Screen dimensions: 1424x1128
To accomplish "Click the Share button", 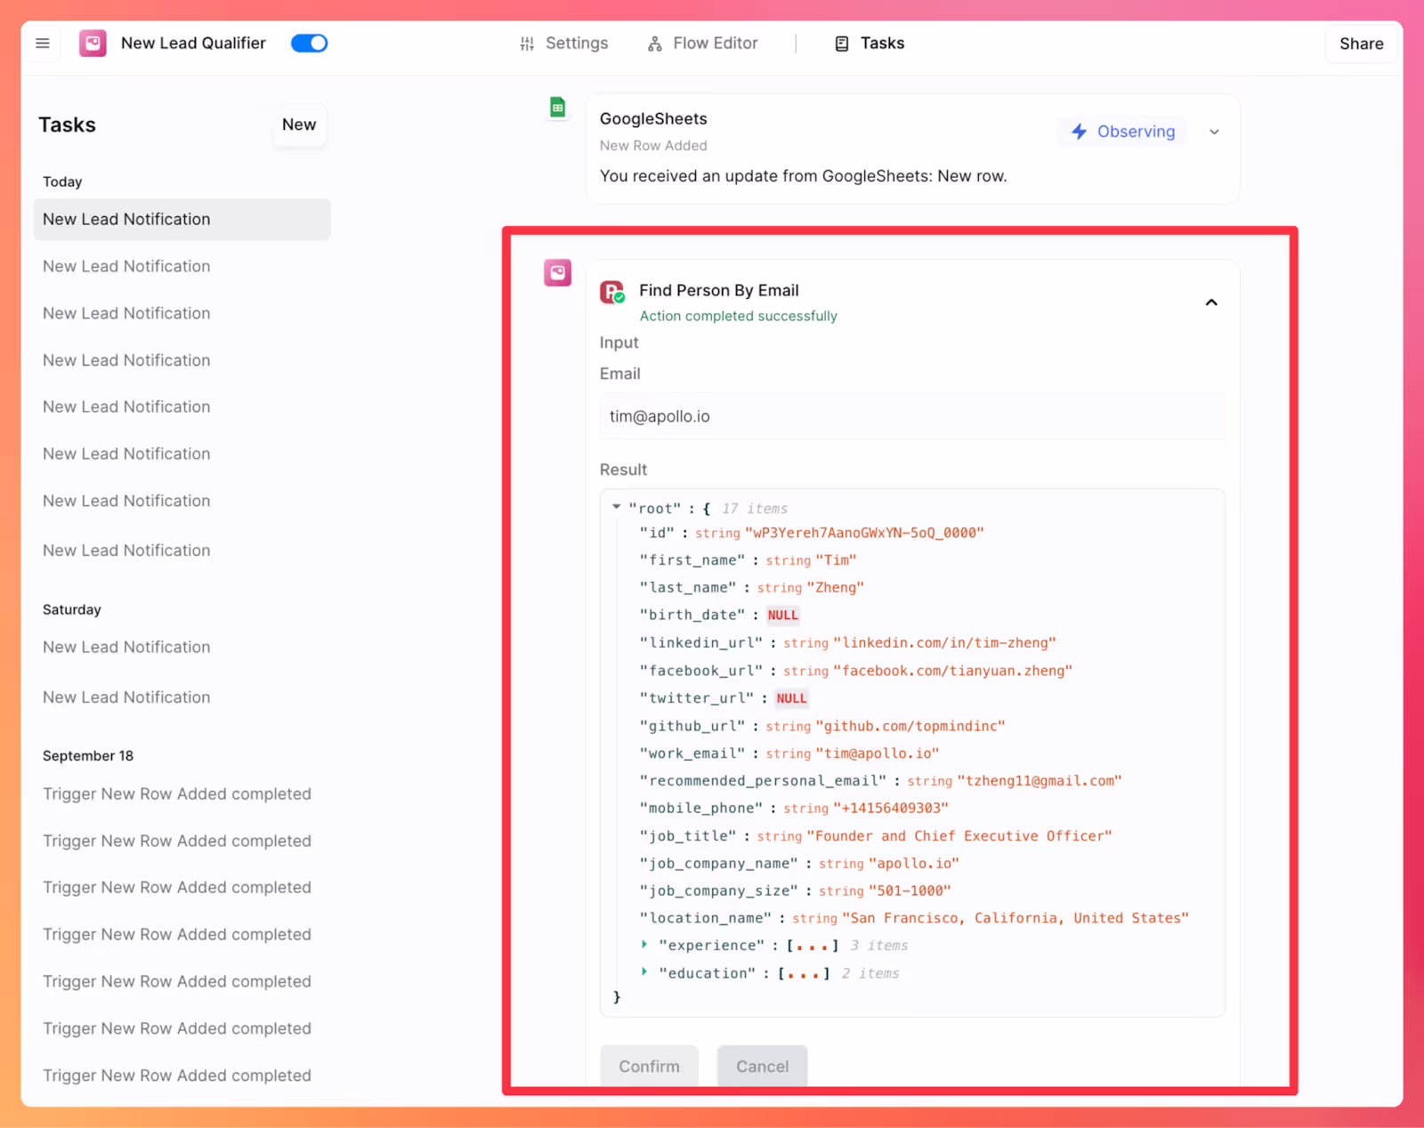I will click(x=1361, y=44).
